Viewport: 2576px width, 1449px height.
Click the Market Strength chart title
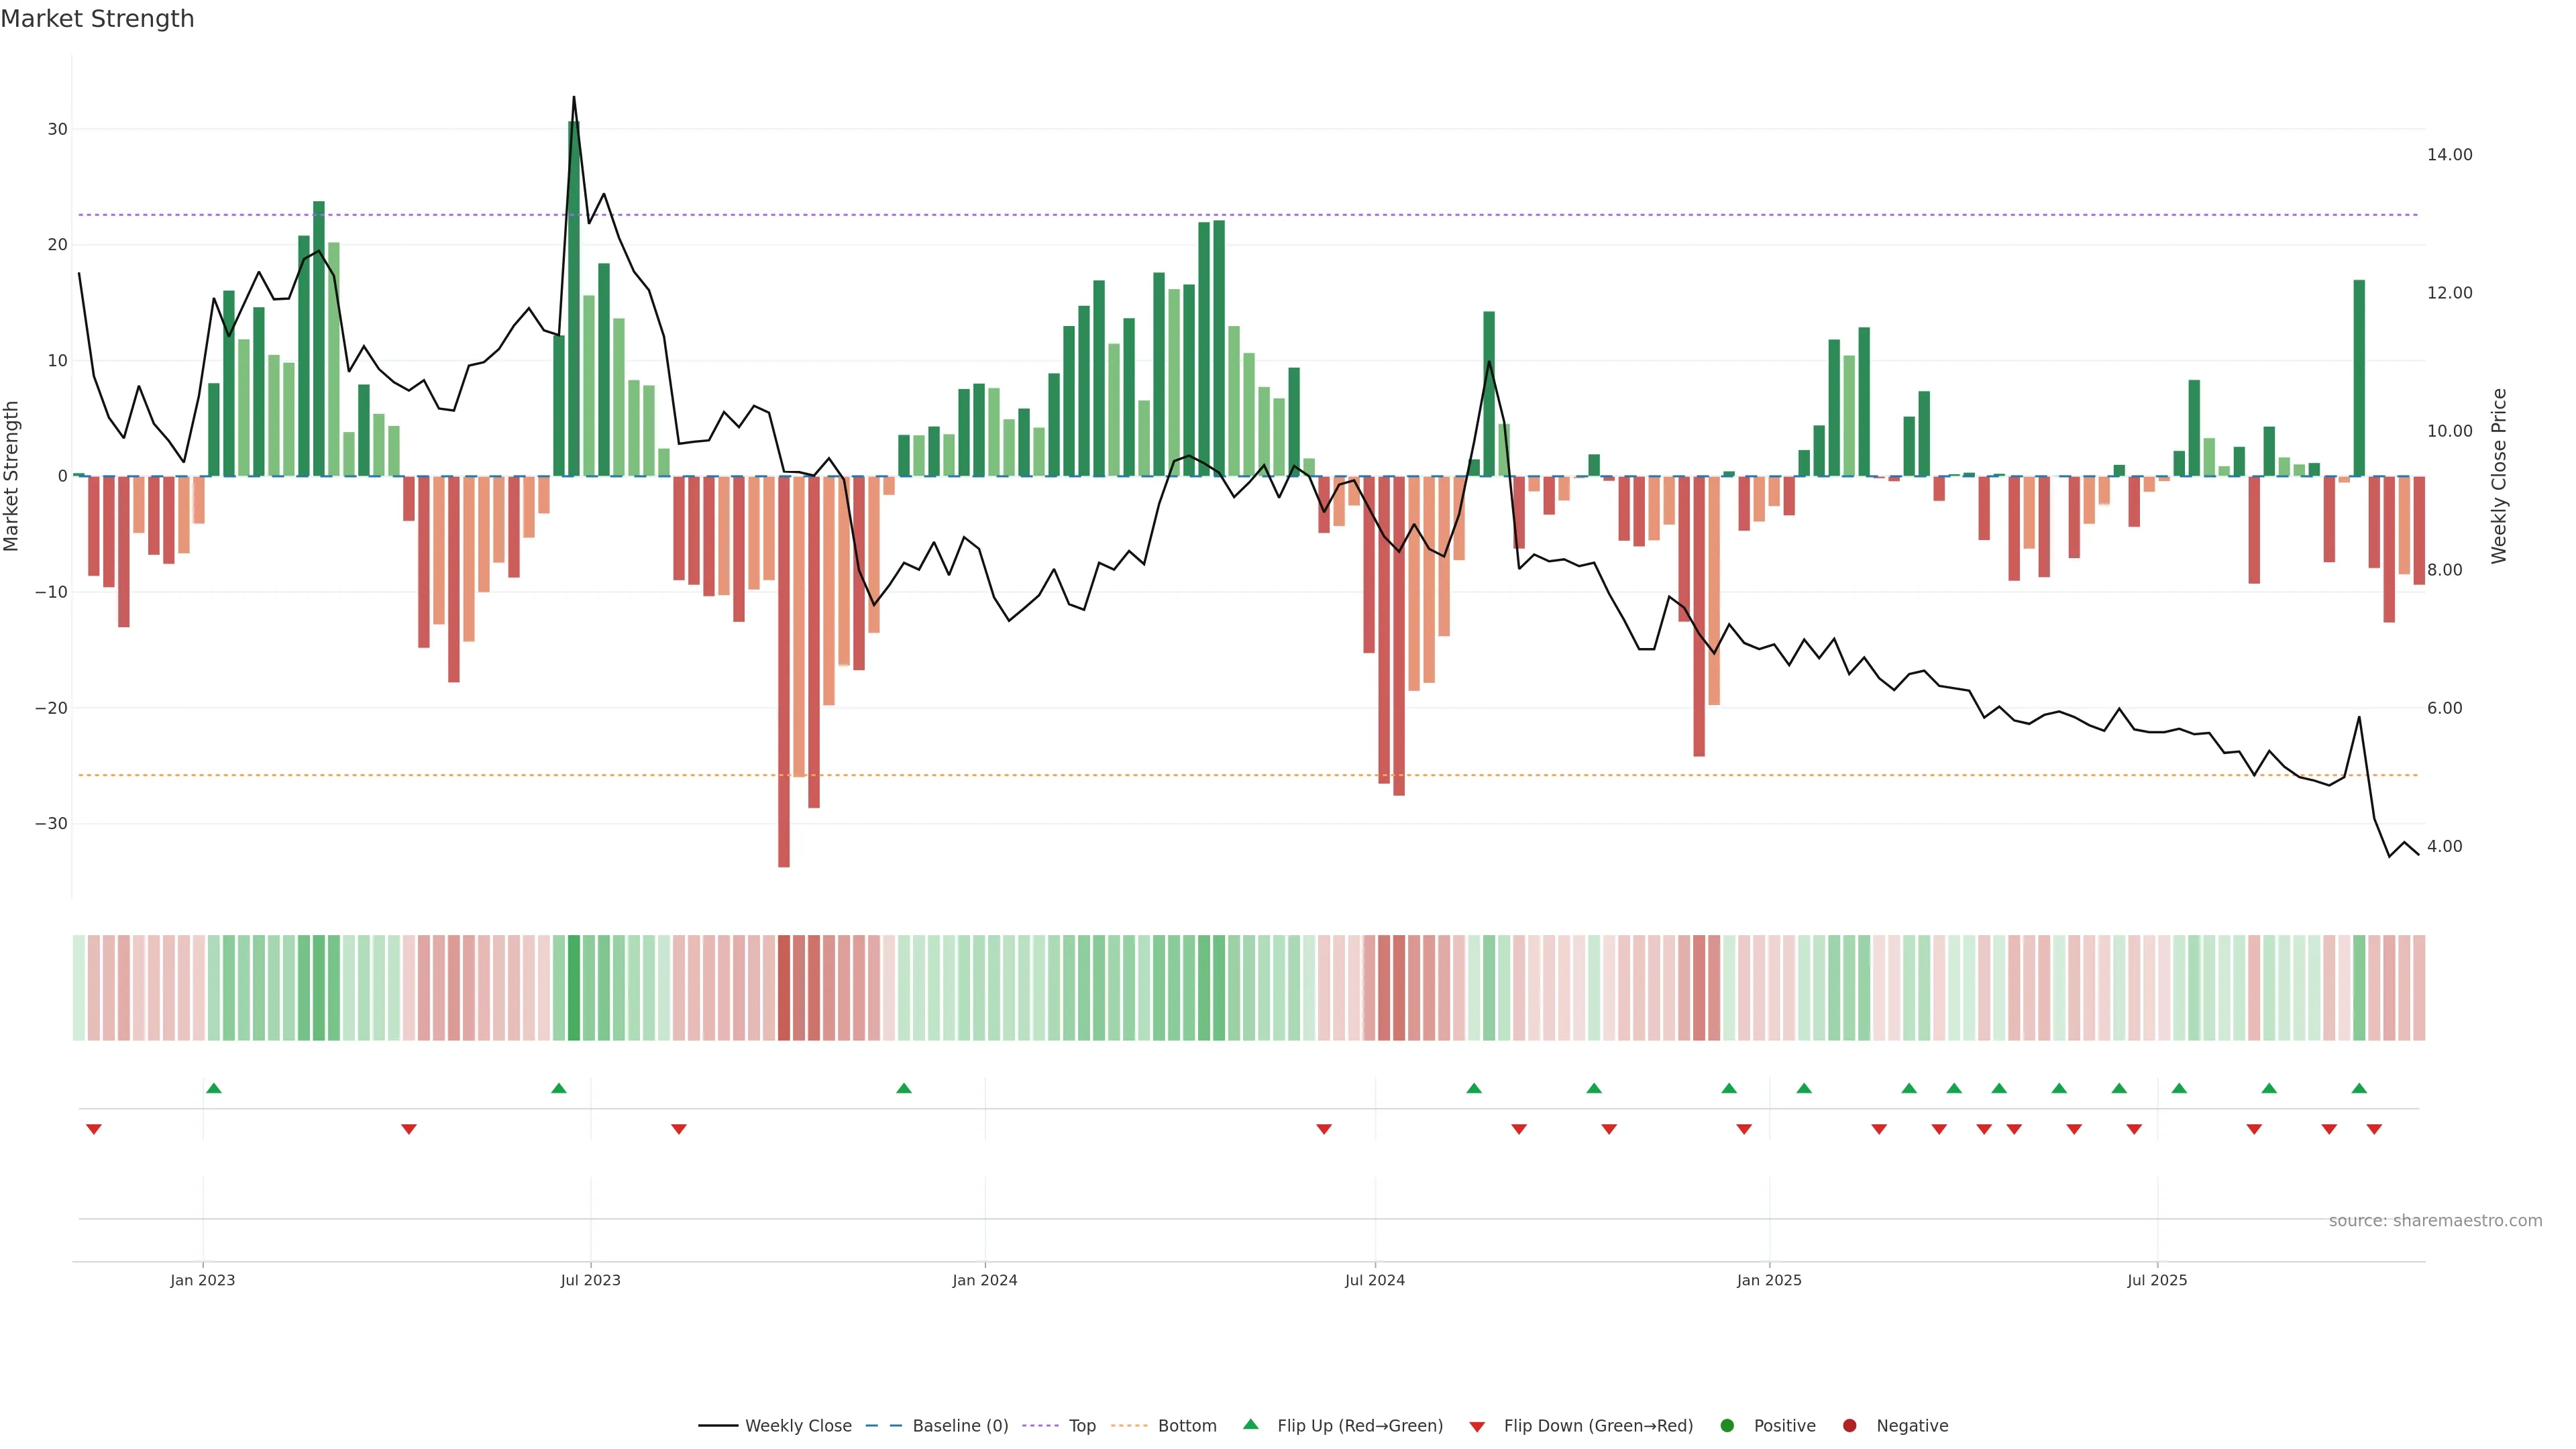97,19
